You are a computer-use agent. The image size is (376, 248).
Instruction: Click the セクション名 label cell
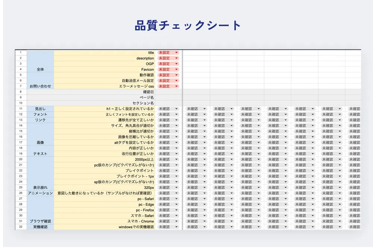(143, 103)
